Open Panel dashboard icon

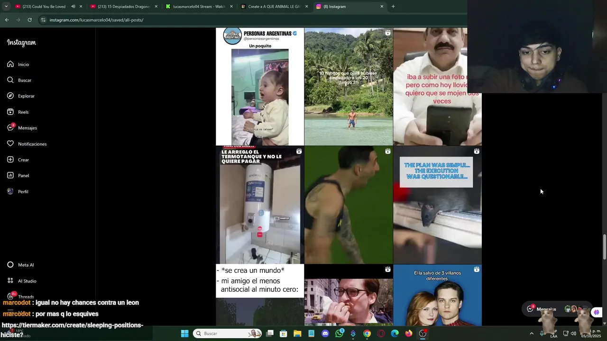pos(10,175)
